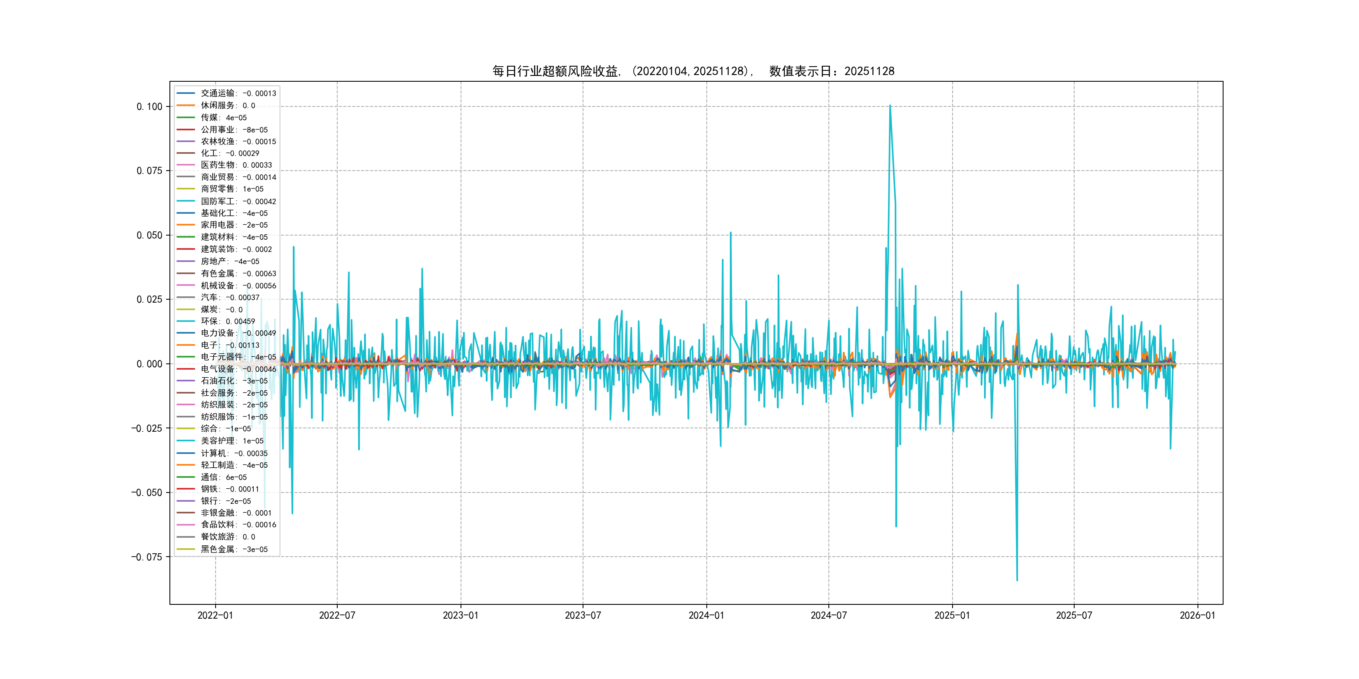Click the highest cyan peak near 0.100
The width and height of the screenshot is (1359, 679).
(890, 106)
